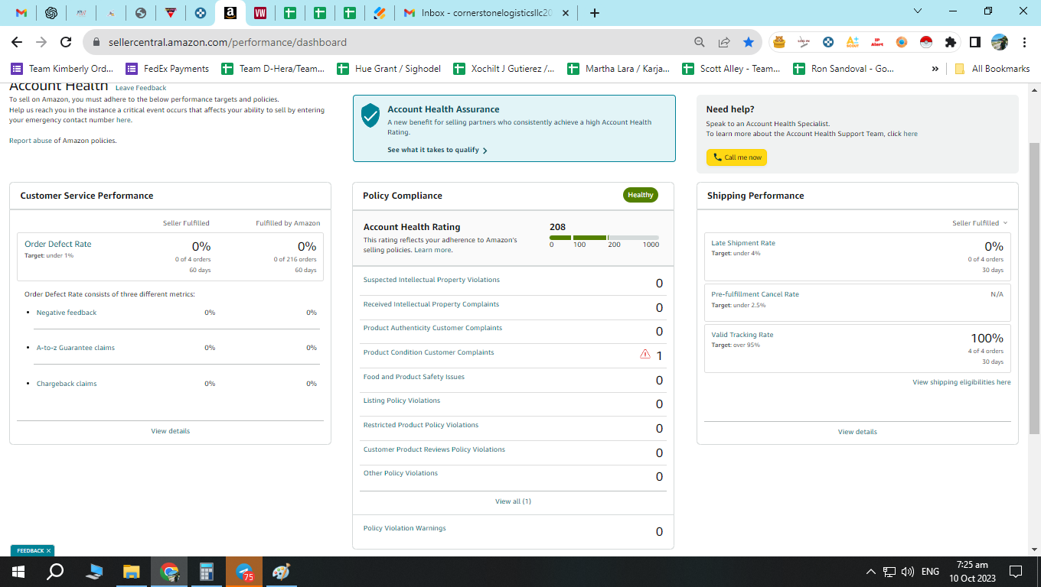1041x587 pixels.
Task: Open Chrome's three-dot menu
Action: point(1023,42)
